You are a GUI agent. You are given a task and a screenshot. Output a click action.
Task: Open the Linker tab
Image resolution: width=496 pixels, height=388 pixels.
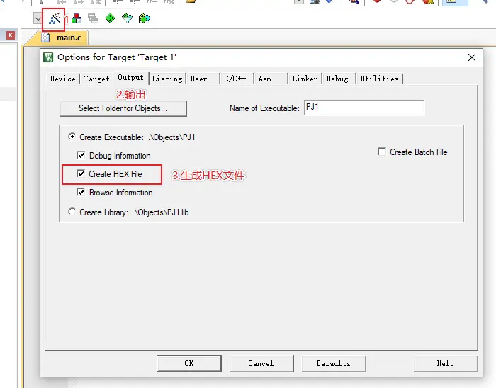tap(305, 79)
